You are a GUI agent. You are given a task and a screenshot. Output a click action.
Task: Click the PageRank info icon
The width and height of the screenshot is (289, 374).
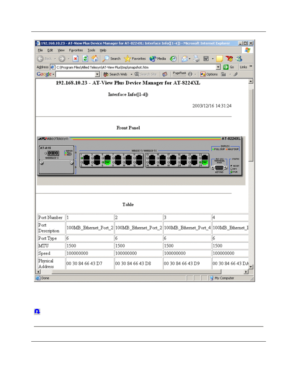point(190,74)
